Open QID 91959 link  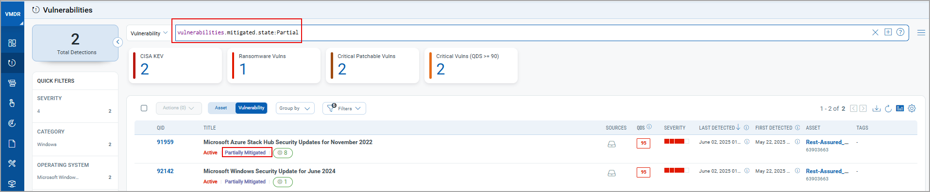tap(165, 142)
